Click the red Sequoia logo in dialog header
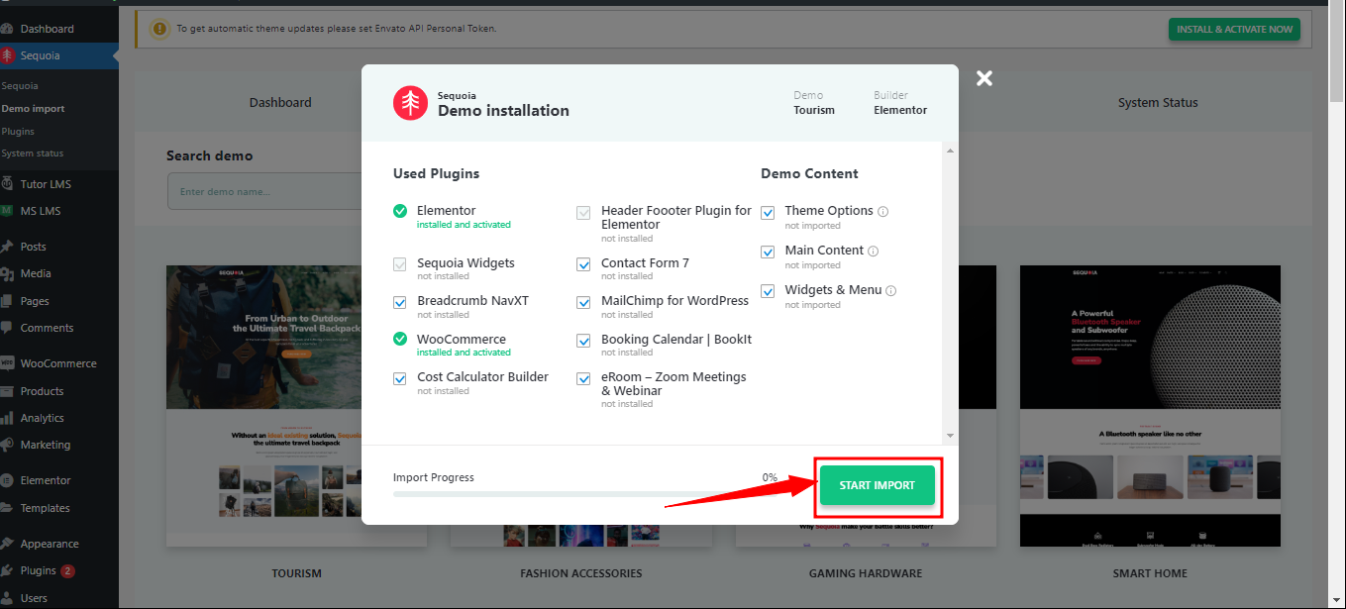 (x=410, y=103)
